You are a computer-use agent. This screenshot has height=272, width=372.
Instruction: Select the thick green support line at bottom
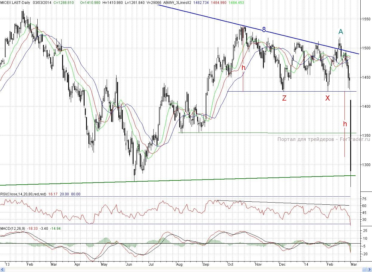pos(178,180)
